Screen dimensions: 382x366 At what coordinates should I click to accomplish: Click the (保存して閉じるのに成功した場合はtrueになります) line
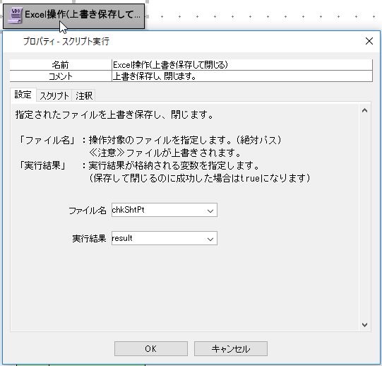200,179
